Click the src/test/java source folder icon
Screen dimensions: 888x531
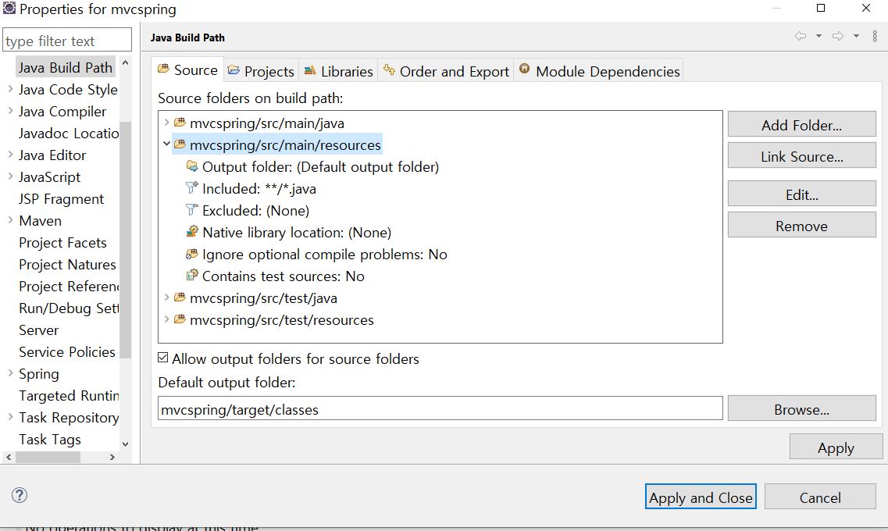(x=180, y=298)
